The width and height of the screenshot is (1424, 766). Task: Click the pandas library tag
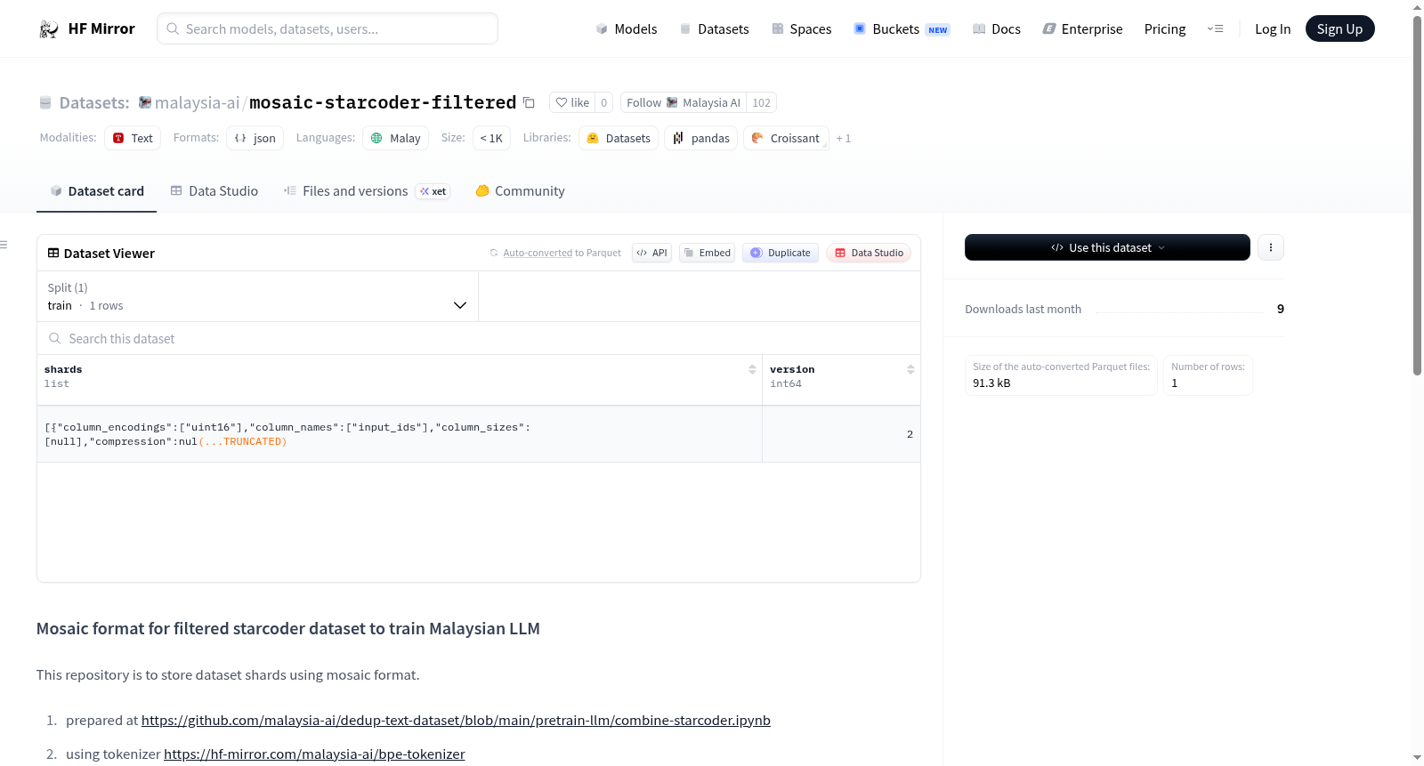tap(700, 138)
